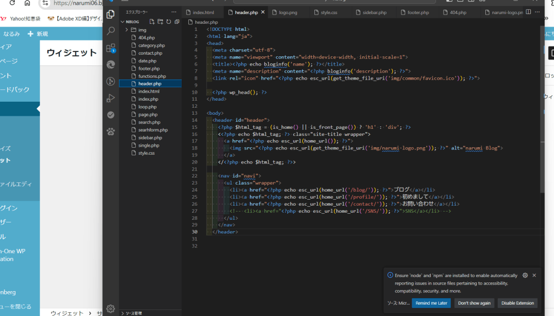Open explorer more actions ellipsis menu
Image resolution: width=554 pixels, height=316 pixels.
pyautogui.click(x=174, y=12)
